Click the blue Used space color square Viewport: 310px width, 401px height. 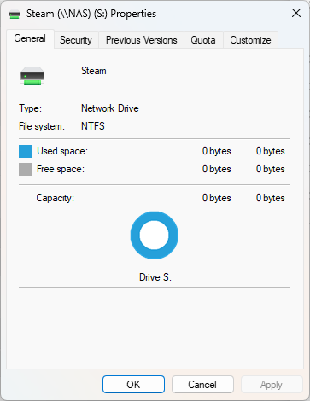(25, 151)
